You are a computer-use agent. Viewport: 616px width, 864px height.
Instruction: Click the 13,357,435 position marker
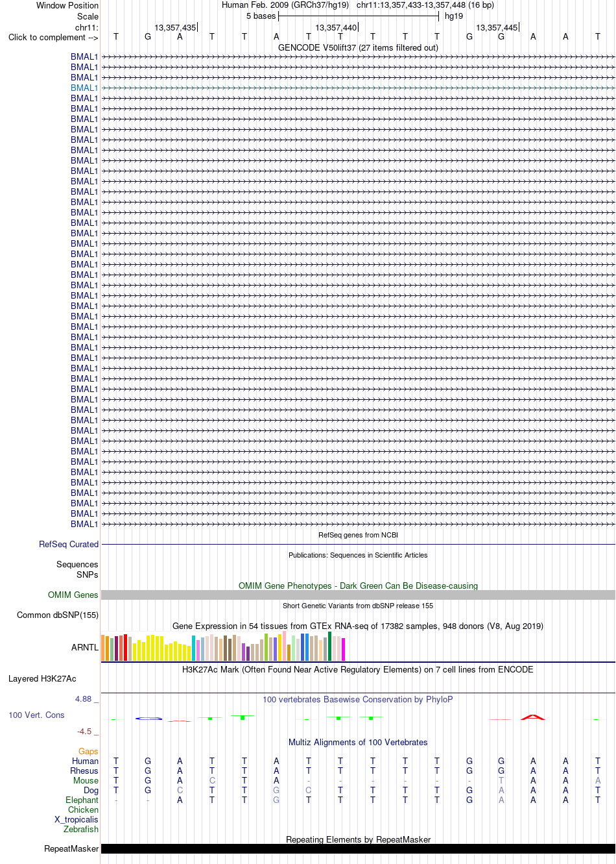pyautogui.click(x=175, y=27)
